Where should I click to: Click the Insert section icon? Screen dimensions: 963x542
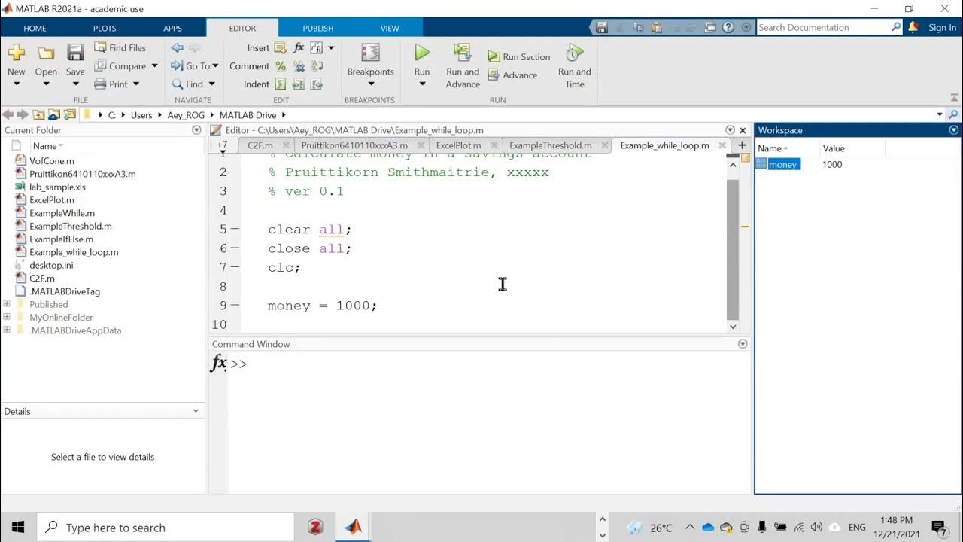281,47
